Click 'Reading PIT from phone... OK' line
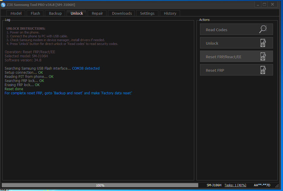The width and height of the screenshot is (283, 191). (29, 77)
